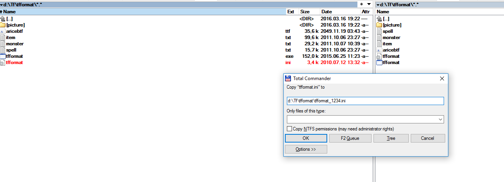Sort left panel by Date column header

[327, 12]
